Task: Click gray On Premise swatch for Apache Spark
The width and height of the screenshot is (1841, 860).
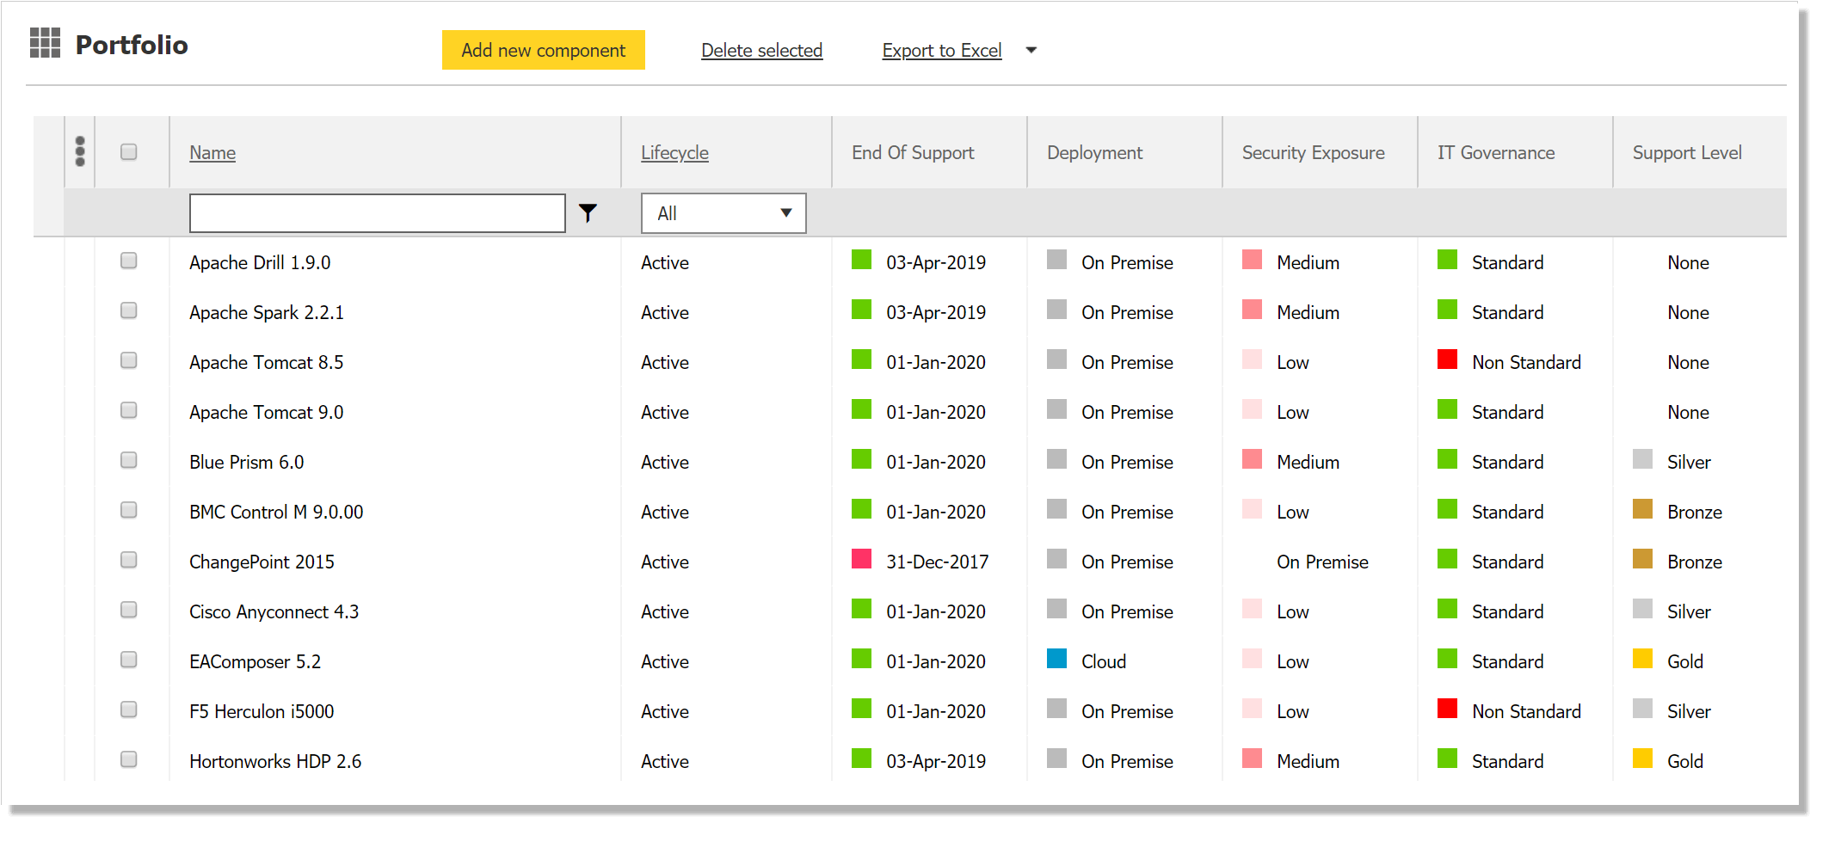Action: [x=1056, y=310]
